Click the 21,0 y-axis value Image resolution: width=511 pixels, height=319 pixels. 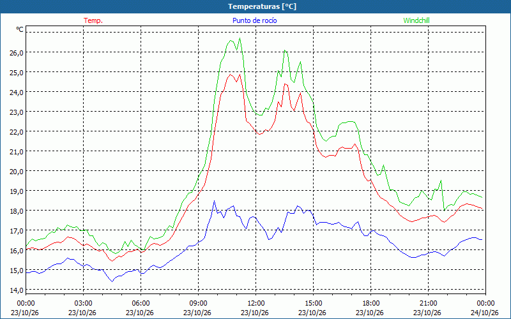(17, 152)
